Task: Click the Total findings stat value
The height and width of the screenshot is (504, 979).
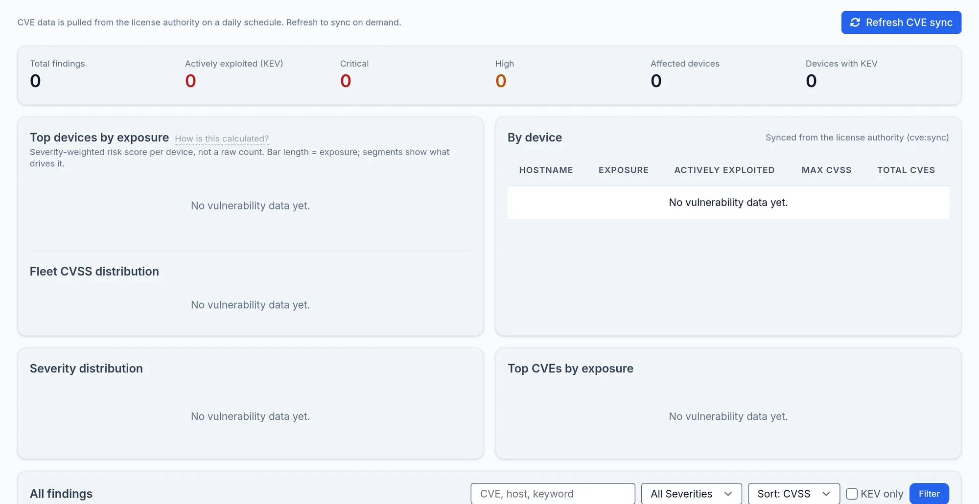Action: click(35, 81)
